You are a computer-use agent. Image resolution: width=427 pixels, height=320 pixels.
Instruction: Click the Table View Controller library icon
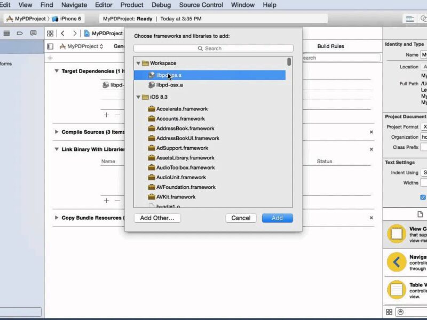397,290
